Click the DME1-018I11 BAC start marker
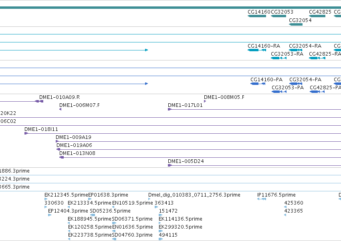Image resolution: width=341 pixels, height=241 pixels. (x=26, y=133)
